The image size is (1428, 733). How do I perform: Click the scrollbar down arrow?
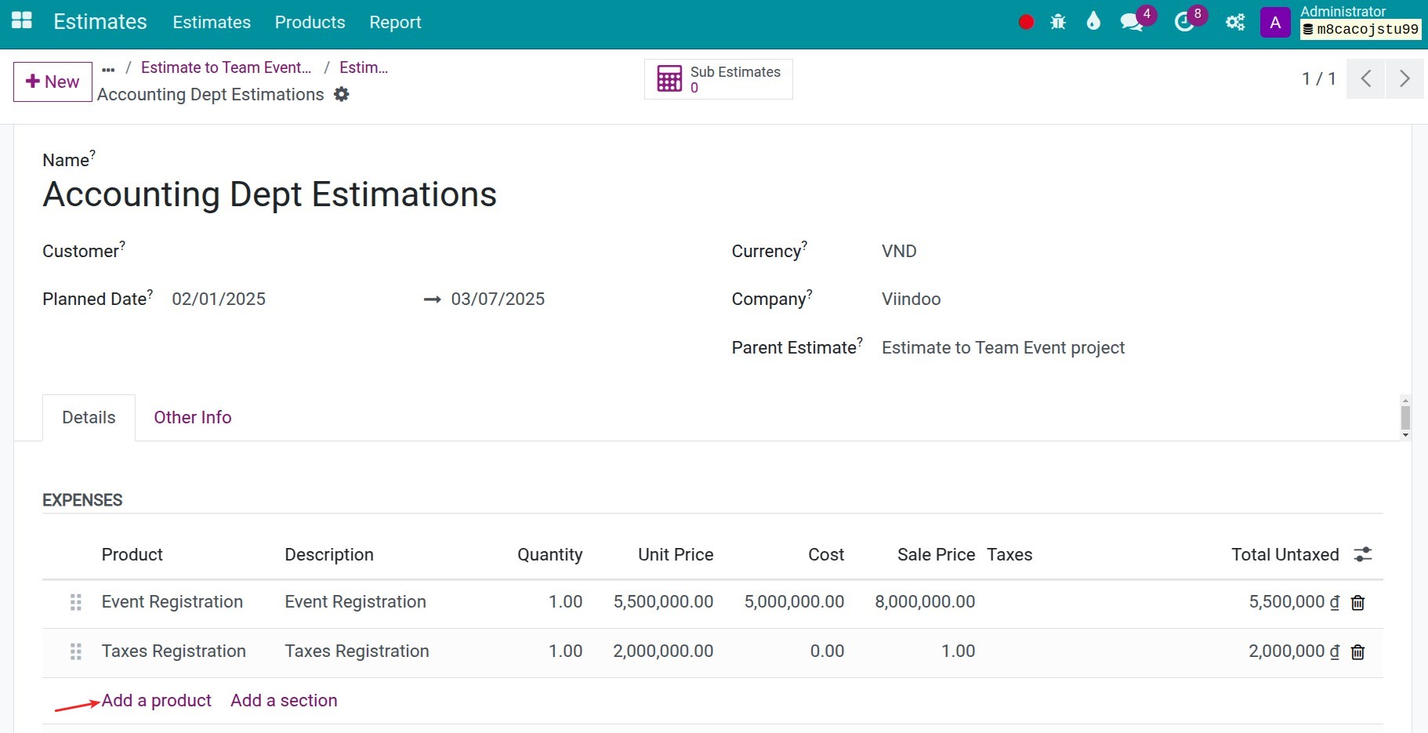1405,435
